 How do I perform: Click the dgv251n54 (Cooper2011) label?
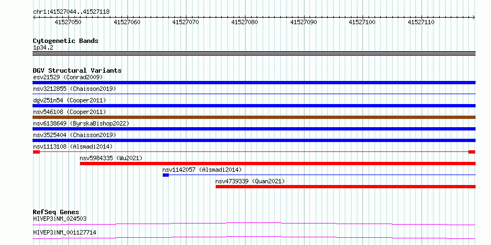tap(70, 100)
